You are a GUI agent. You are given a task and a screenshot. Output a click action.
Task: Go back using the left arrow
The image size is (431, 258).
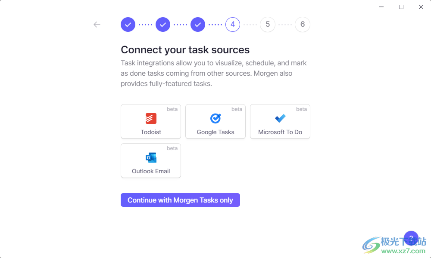click(x=97, y=25)
